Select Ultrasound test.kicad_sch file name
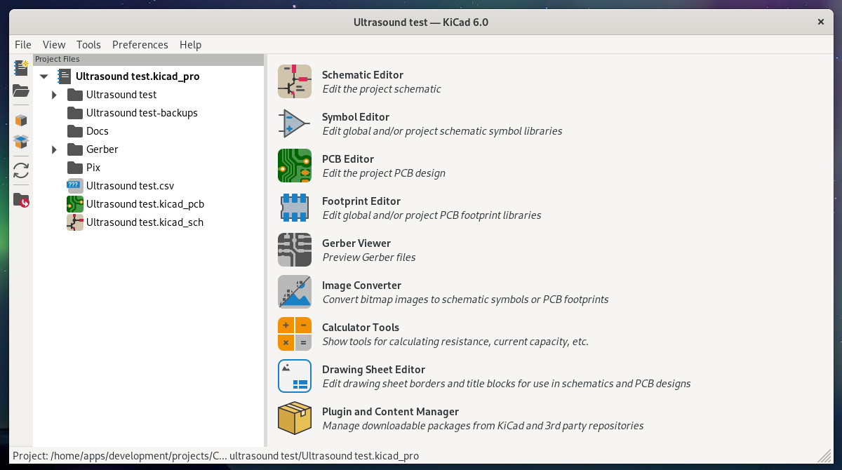 [145, 222]
